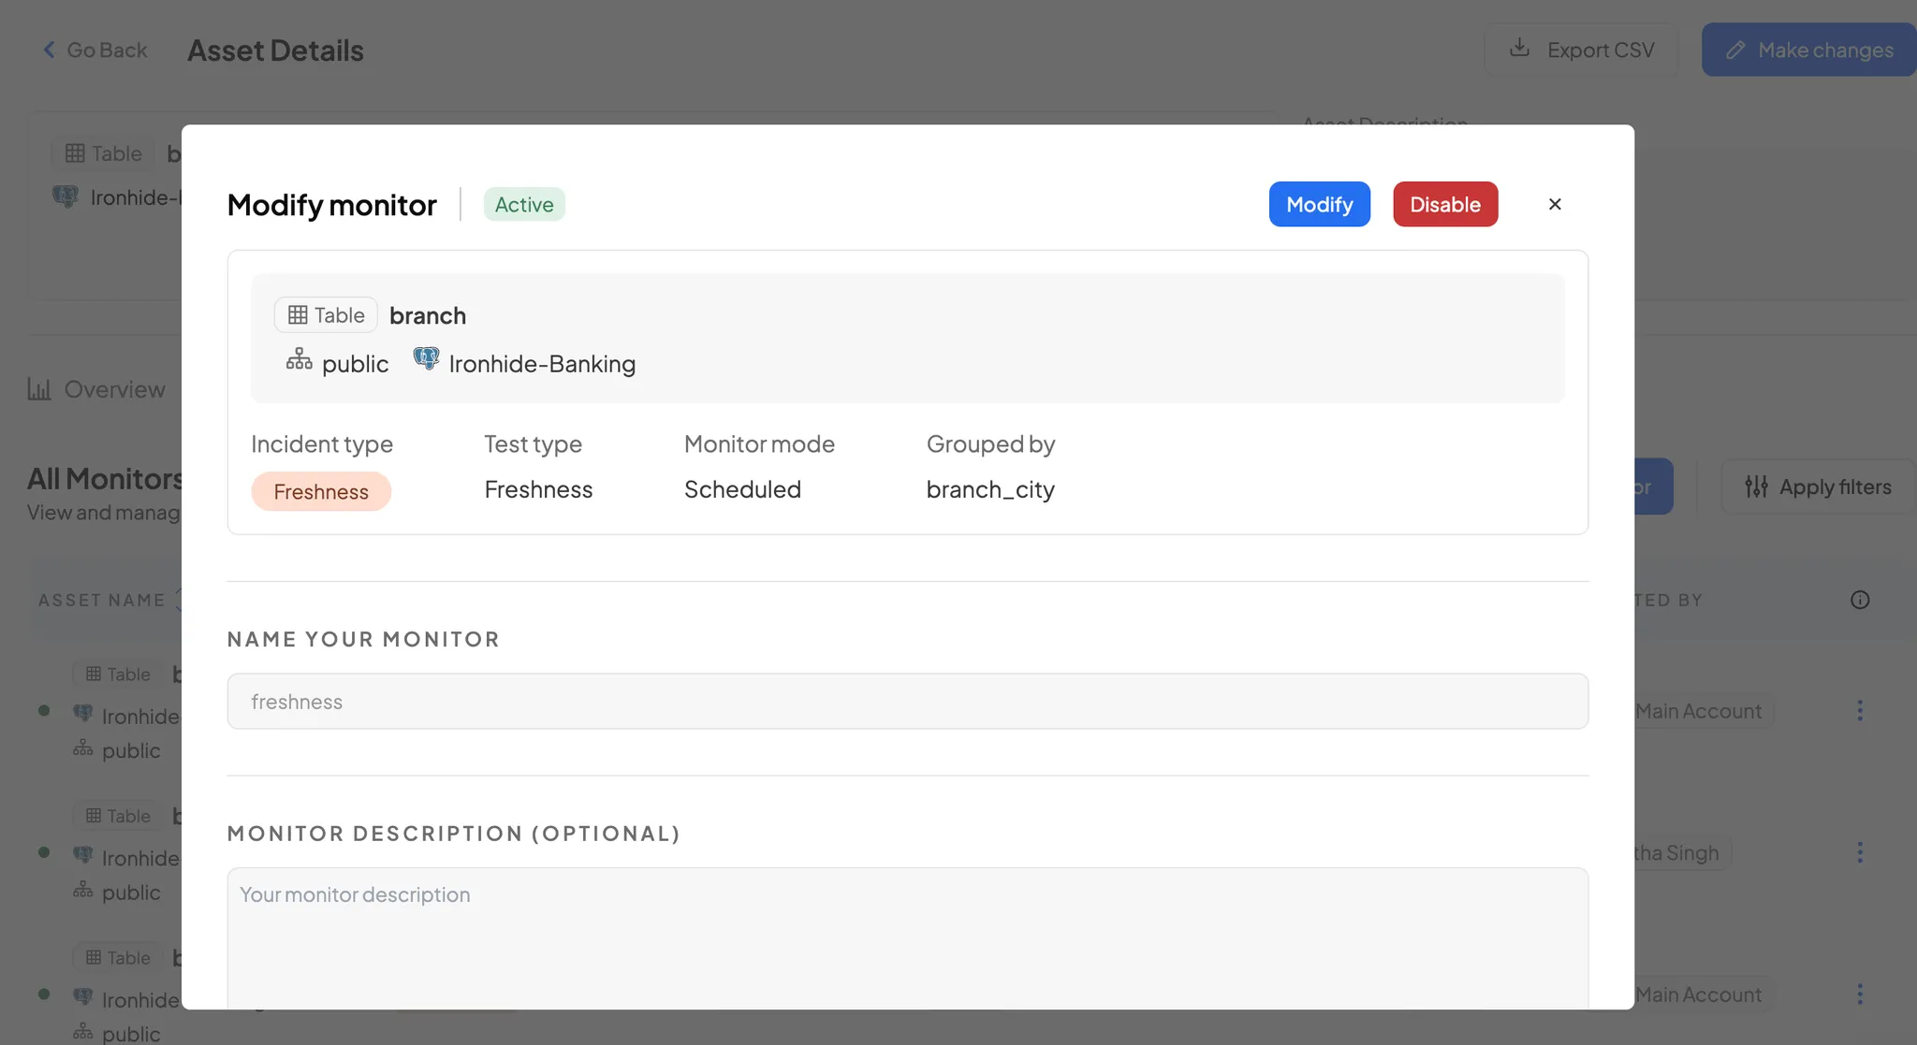Close the Modify monitor dialog

(x=1555, y=204)
